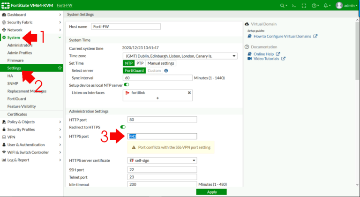Toggle Setup device as local NTP server
Viewport: 360px width, 197px height.
coord(127,84)
